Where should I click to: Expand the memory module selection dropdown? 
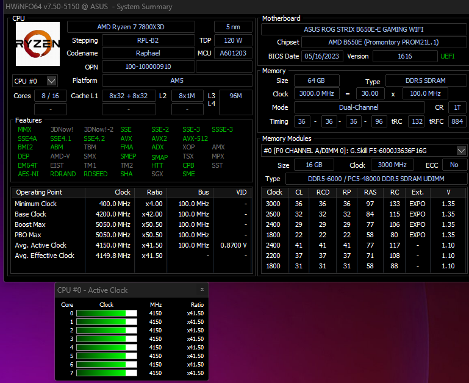[x=461, y=151]
